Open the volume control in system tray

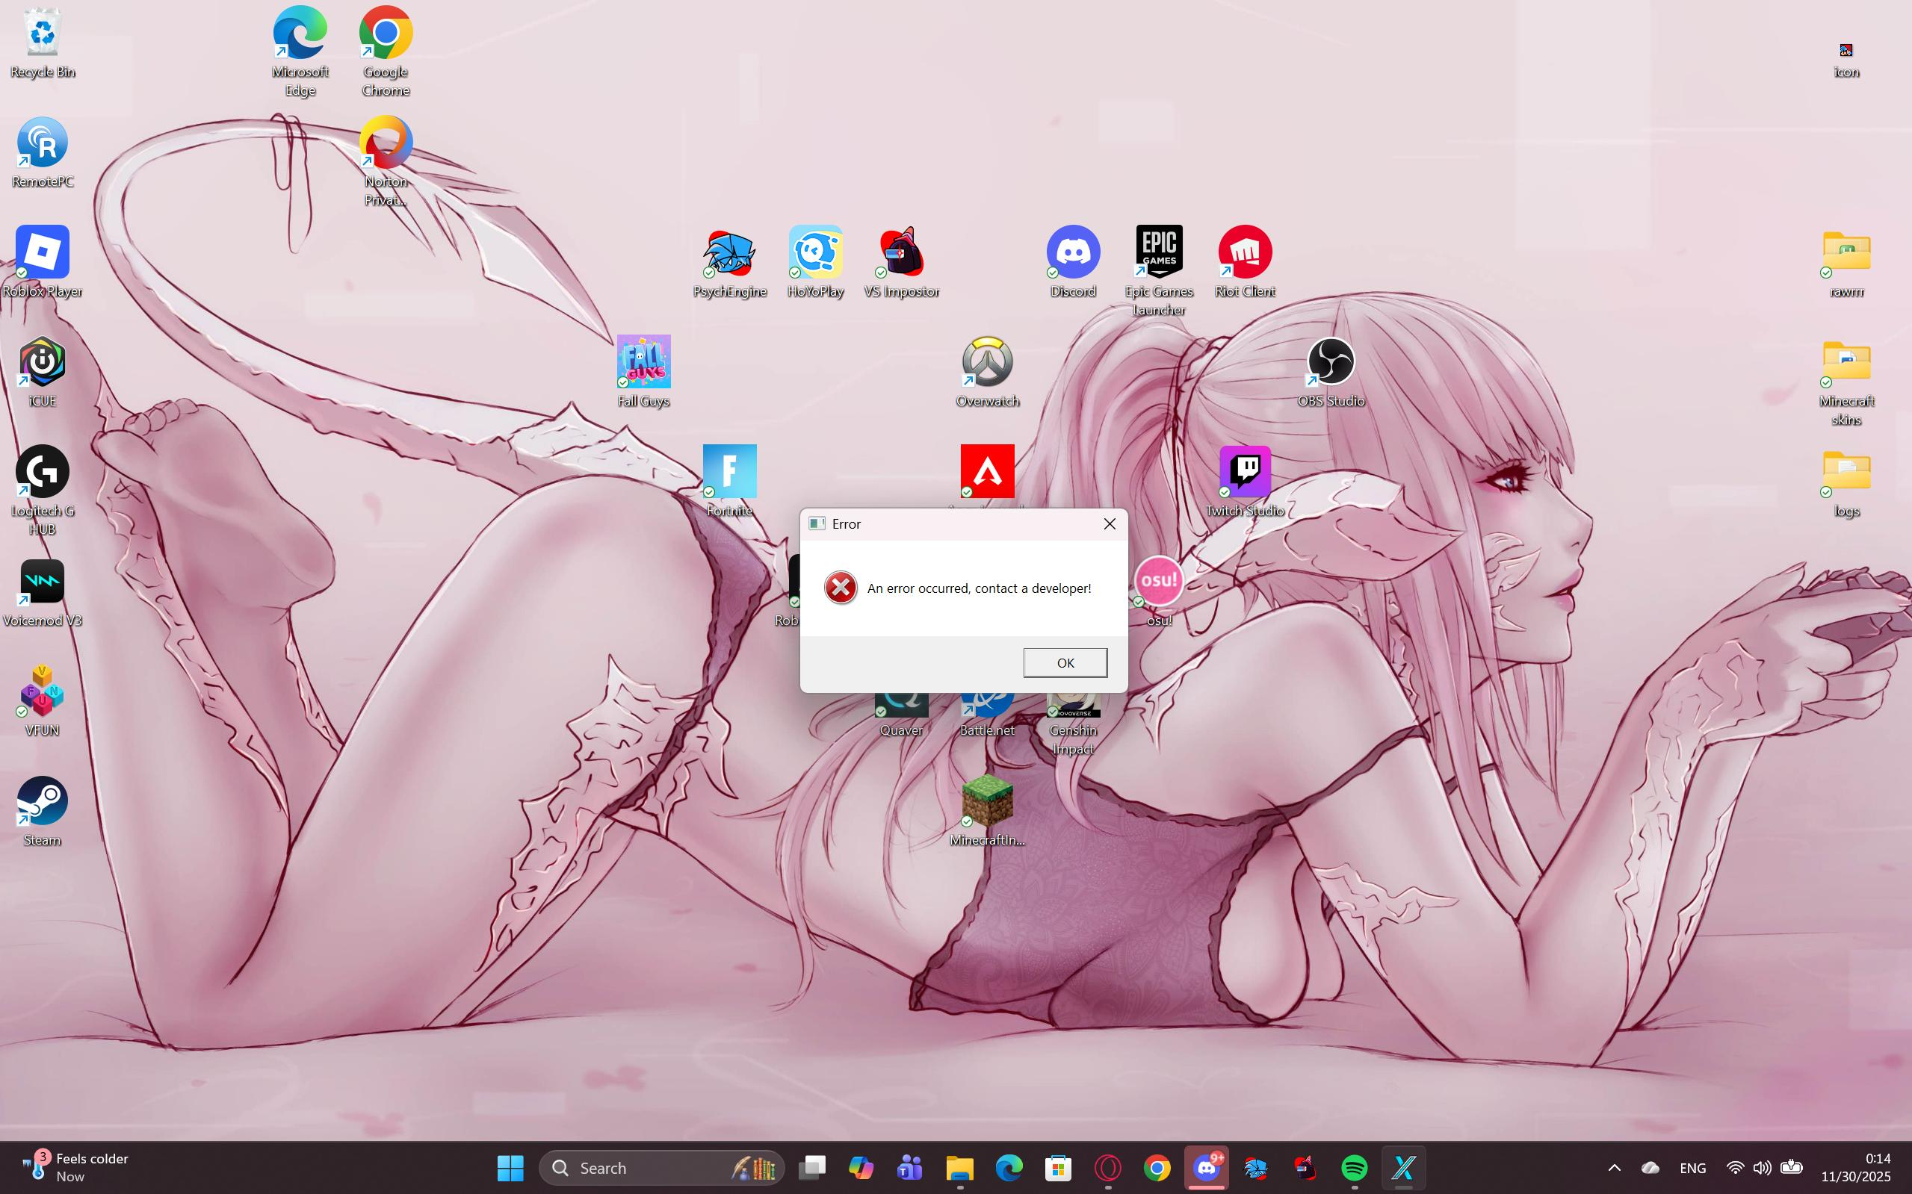point(1762,1167)
